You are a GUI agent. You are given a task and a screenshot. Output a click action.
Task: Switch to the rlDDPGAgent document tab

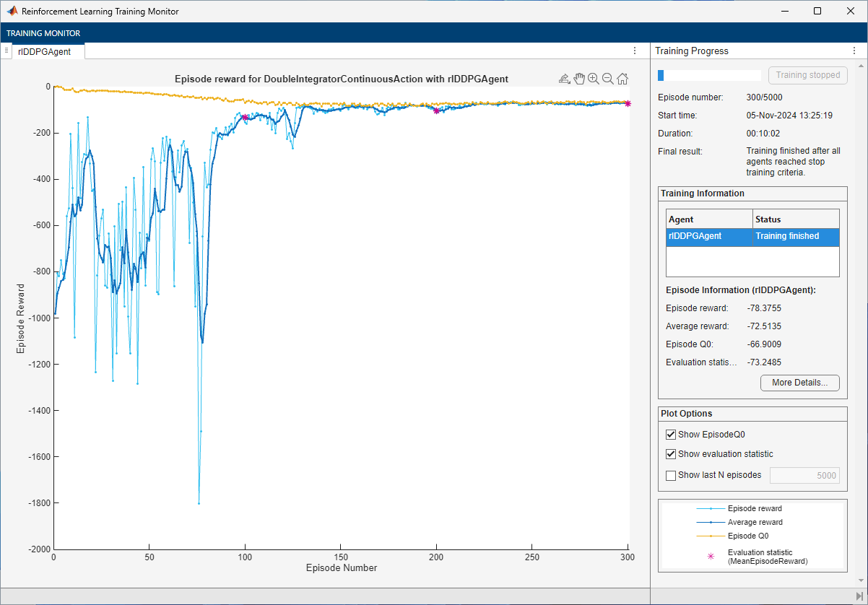[45, 51]
